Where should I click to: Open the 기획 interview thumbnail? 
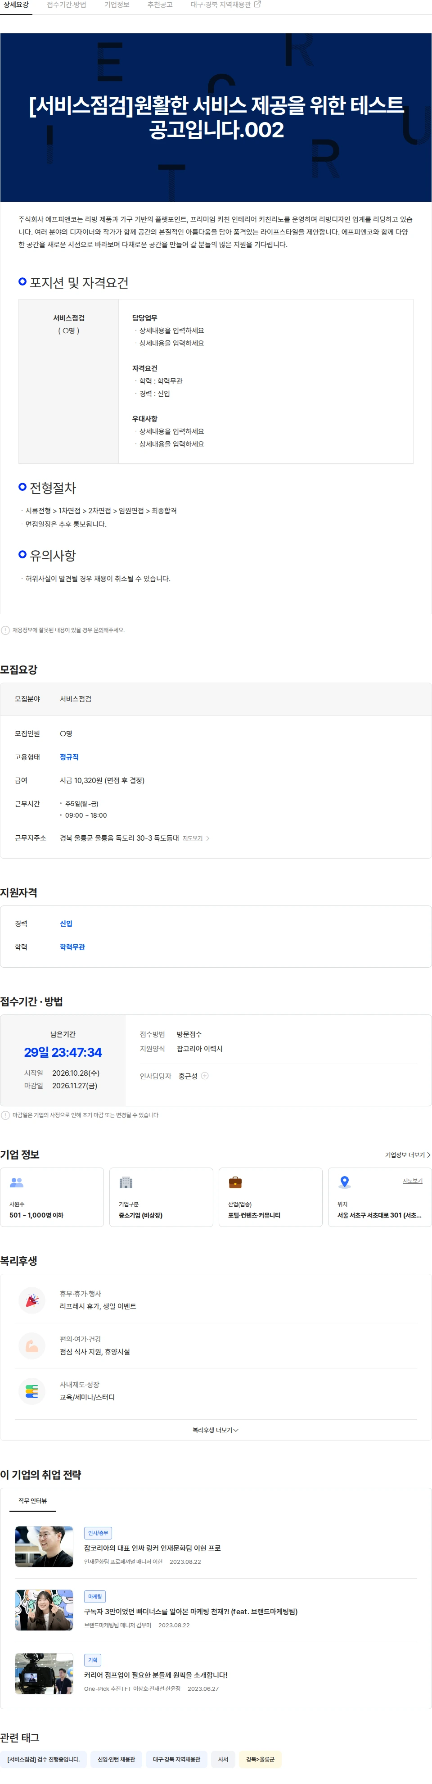pyautogui.click(x=44, y=1673)
